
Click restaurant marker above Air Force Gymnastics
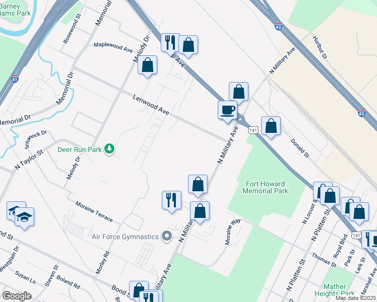(x=171, y=201)
